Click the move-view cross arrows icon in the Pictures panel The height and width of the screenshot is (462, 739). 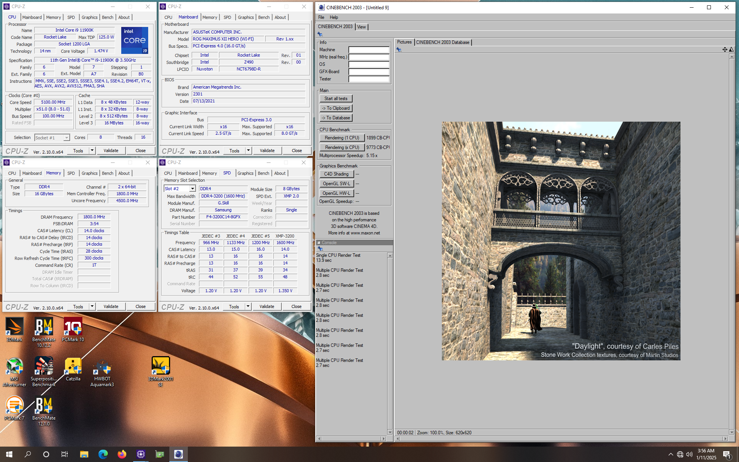725,49
